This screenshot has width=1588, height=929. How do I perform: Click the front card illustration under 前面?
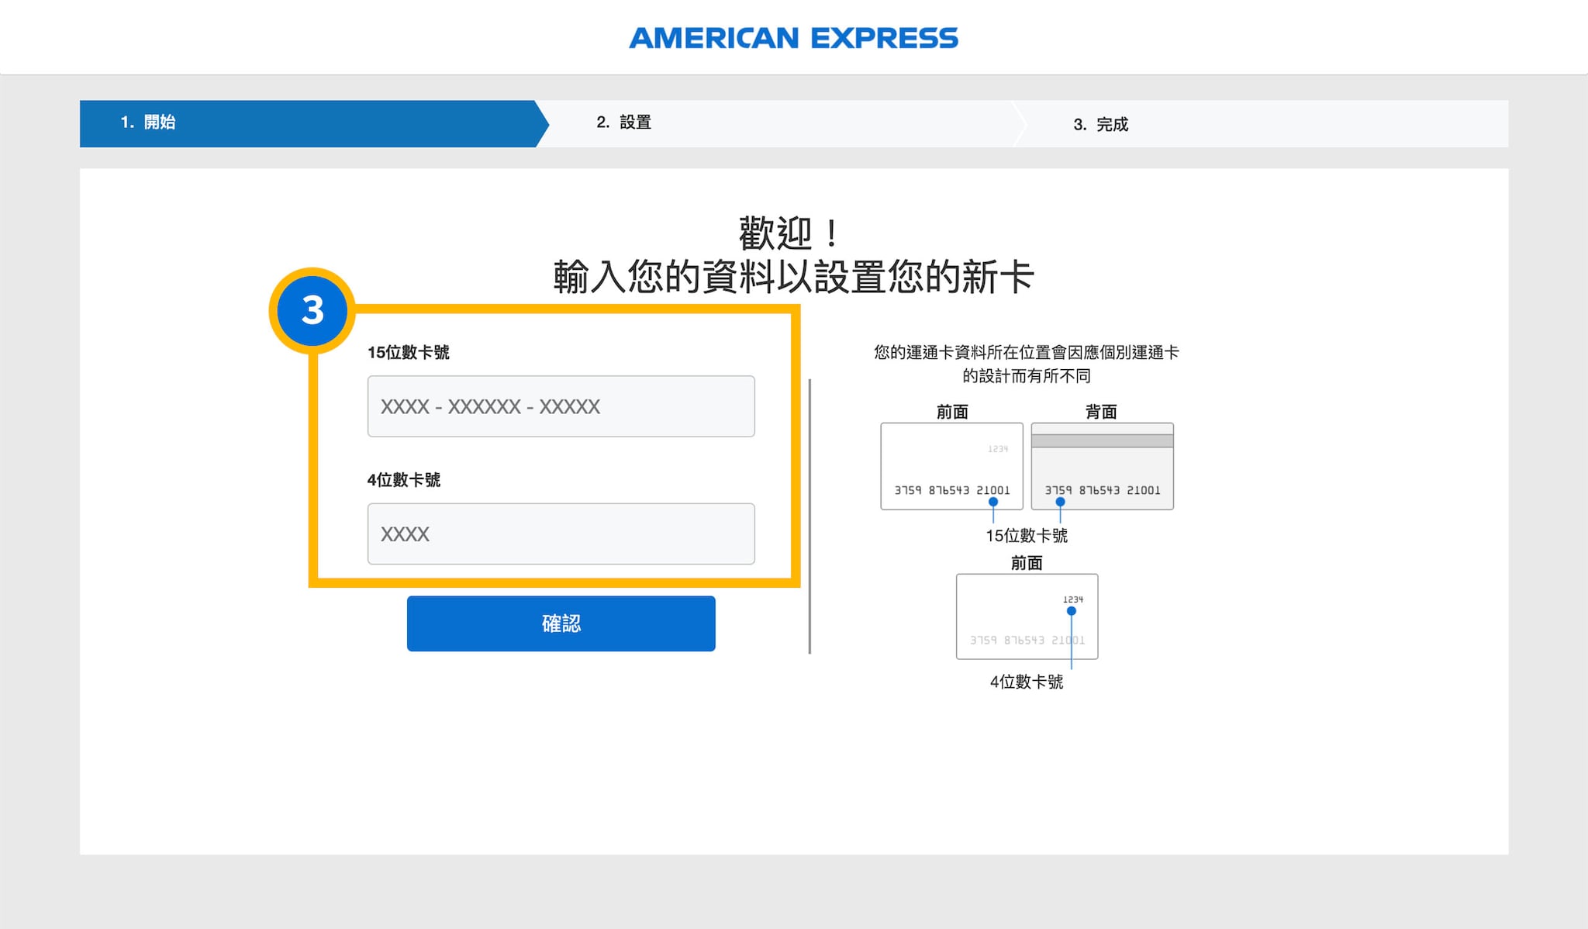(951, 465)
